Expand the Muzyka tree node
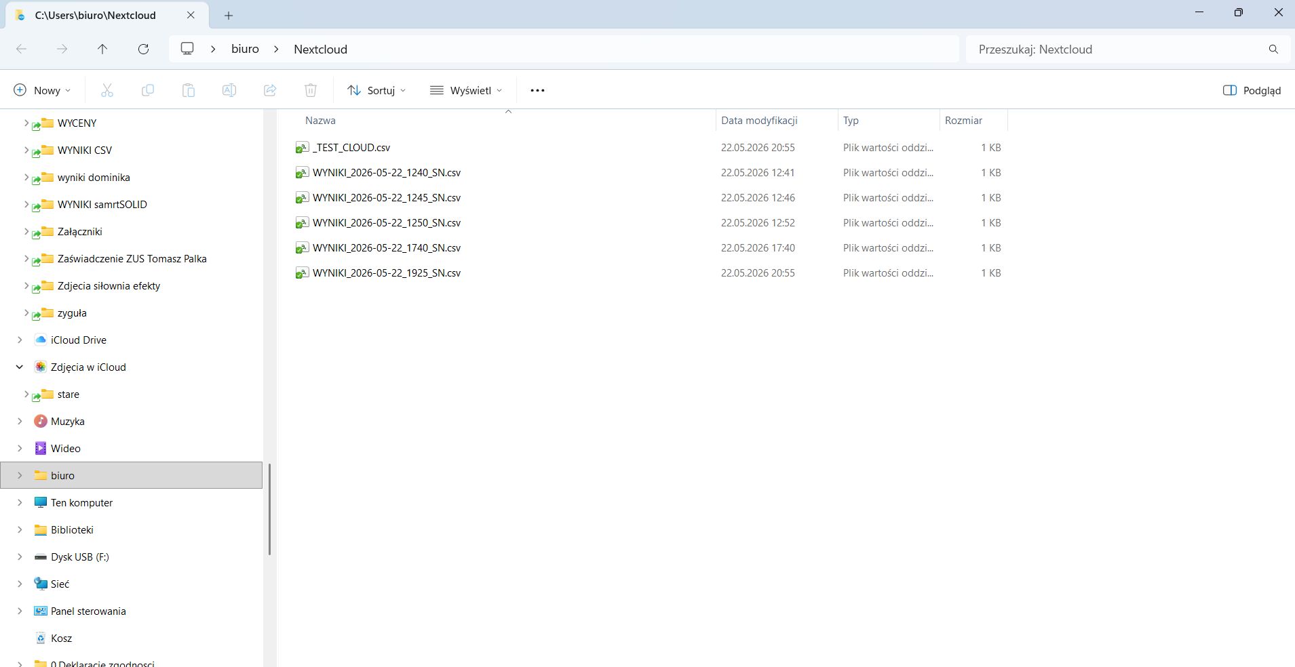 pos(20,421)
